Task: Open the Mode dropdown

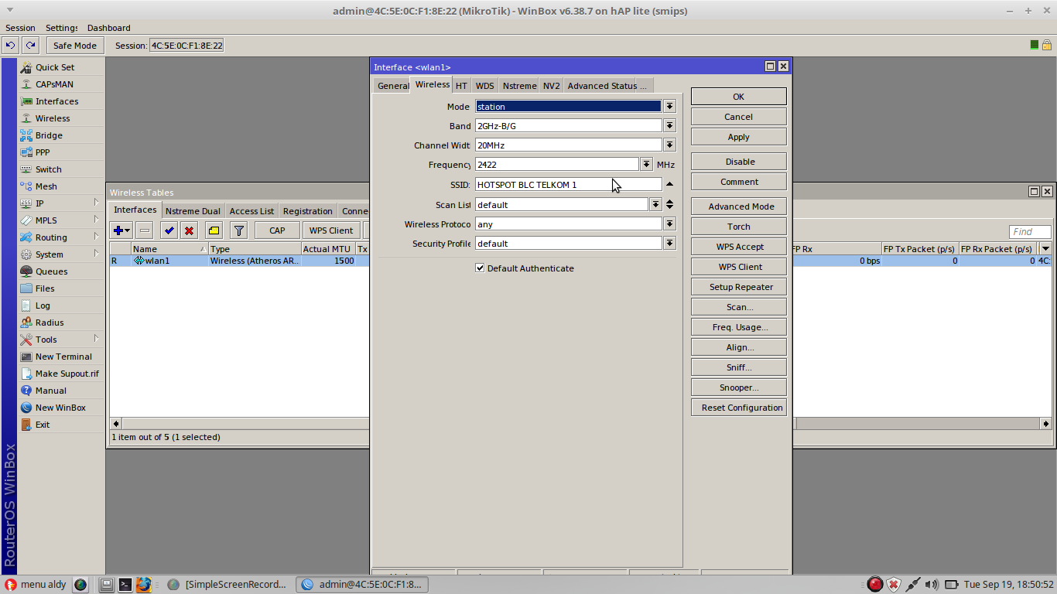Action: coord(670,107)
